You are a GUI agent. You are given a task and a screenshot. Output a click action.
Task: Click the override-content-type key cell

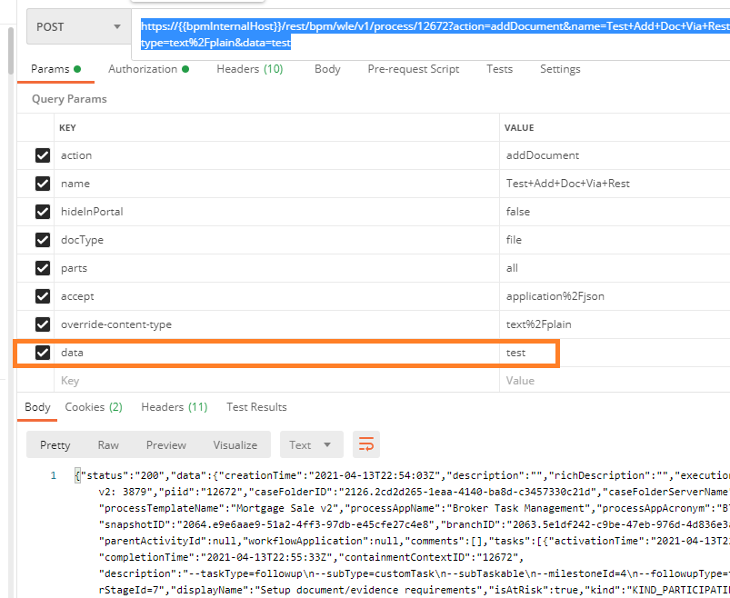pyautogui.click(x=276, y=324)
